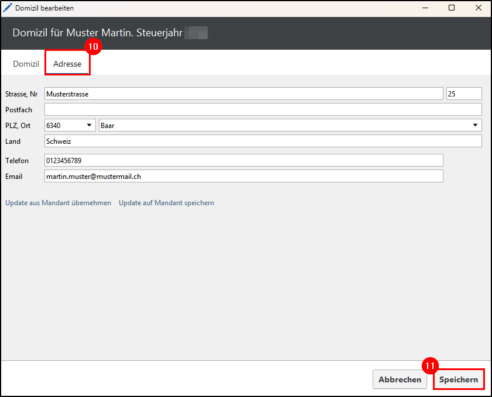This screenshot has width=492, height=397.
Task: Save changes with the Speichern button
Action: [459, 379]
